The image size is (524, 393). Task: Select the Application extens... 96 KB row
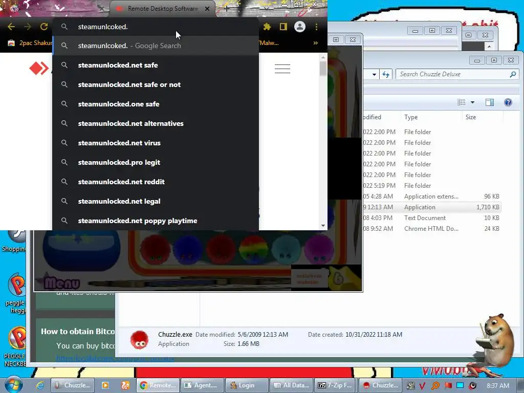(432, 196)
